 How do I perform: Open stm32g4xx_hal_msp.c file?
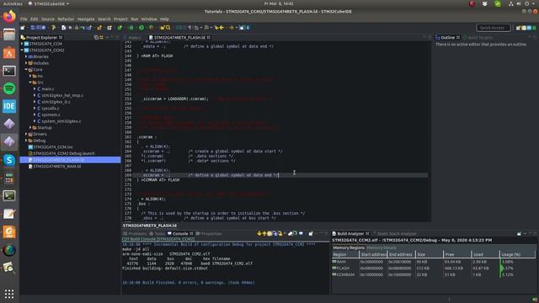(62, 95)
